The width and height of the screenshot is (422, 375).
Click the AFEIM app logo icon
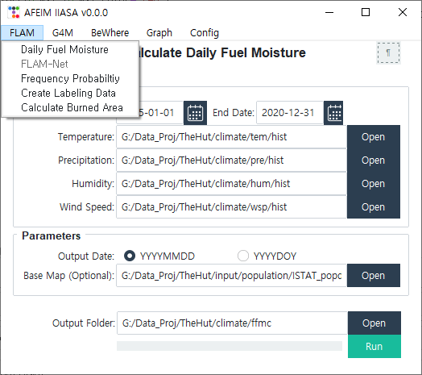pyautogui.click(x=14, y=12)
